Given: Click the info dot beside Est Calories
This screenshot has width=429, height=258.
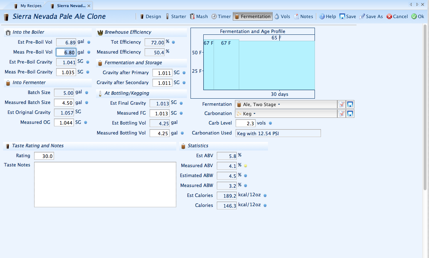Looking at the screenshot, I should [x=265, y=196].
